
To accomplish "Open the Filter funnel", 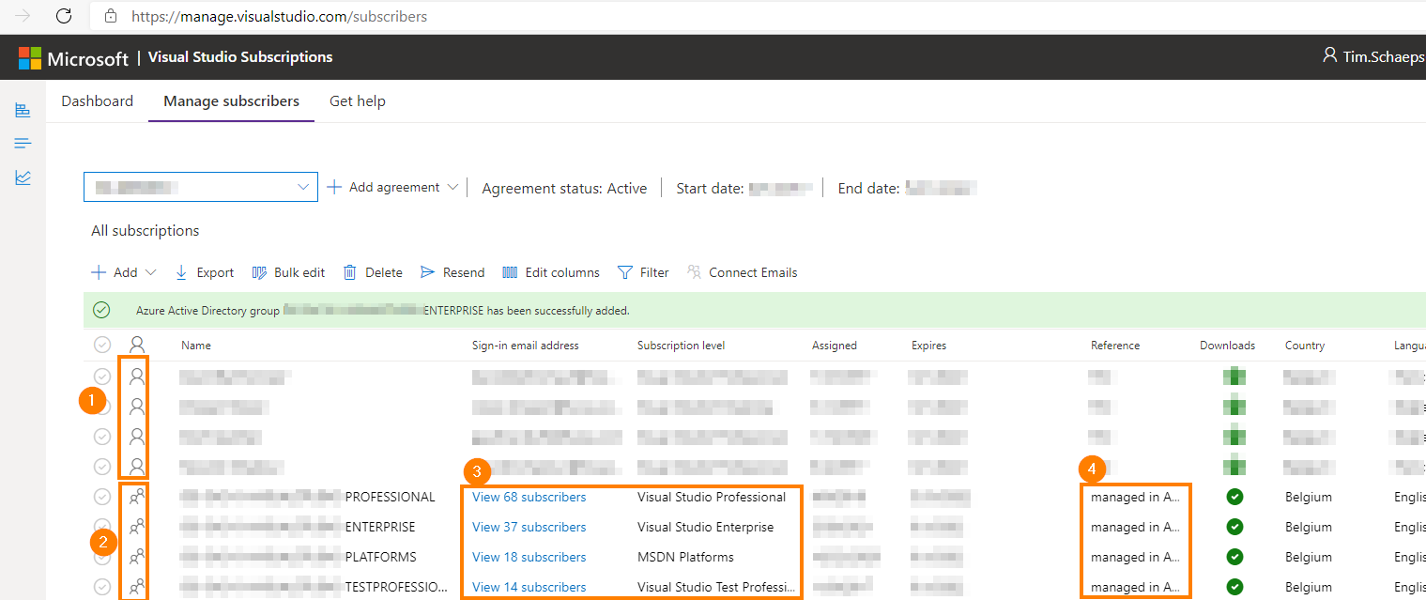I will point(643,272).
